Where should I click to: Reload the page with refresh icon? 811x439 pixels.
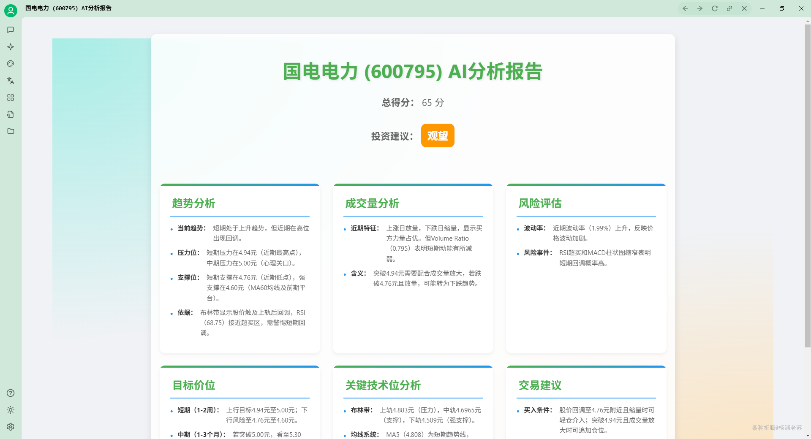point(715,8)
